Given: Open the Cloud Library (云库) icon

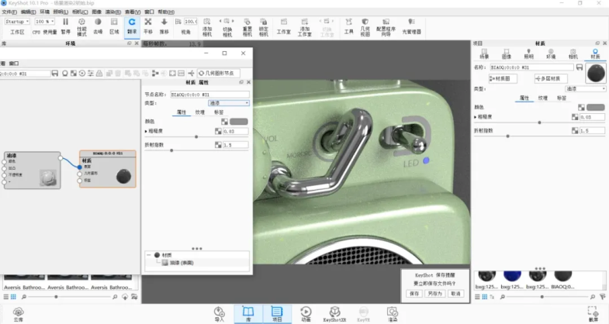Looking at the screenshot, I should click(18, 312).
